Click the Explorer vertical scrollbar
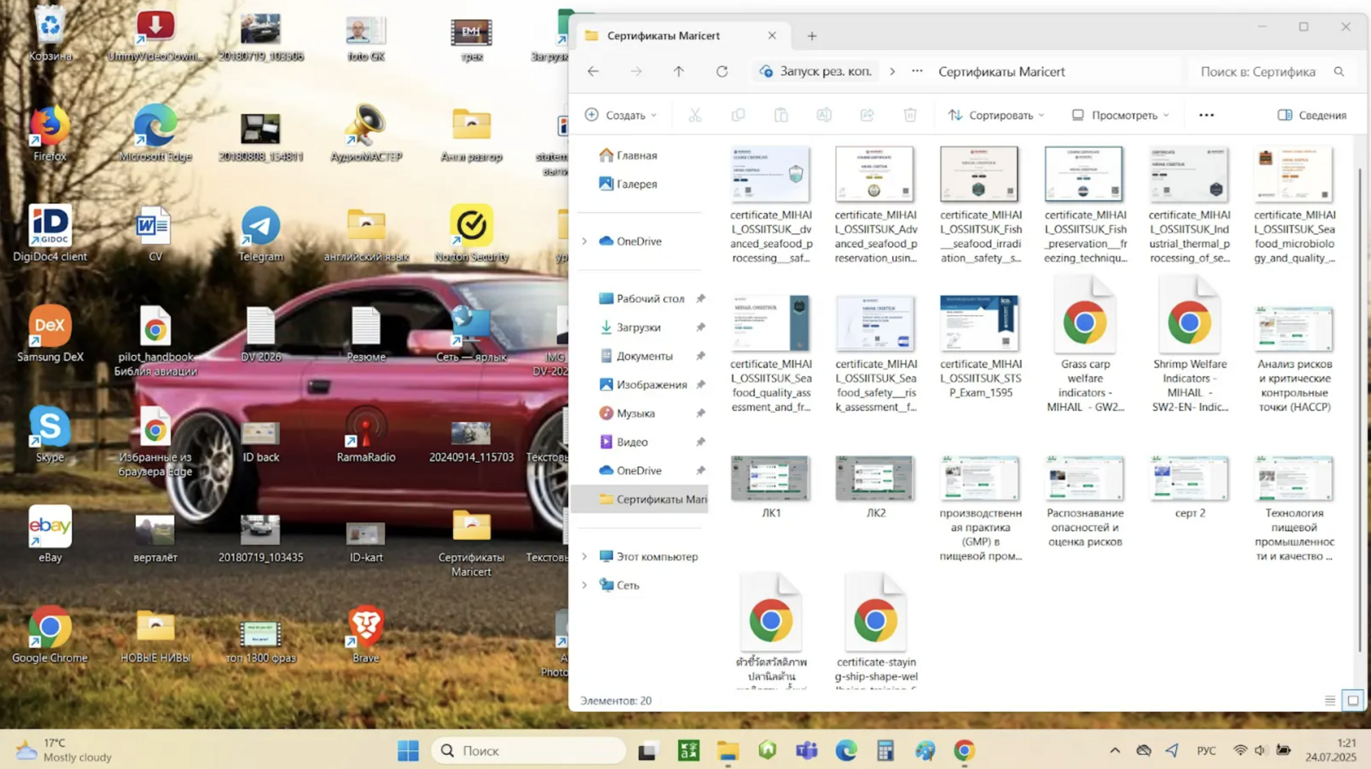This screenshot has width=1371, height=769. tap(1360, 408)
